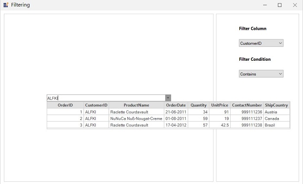Sort by the UnitPrice column header

tap(220, 105)
